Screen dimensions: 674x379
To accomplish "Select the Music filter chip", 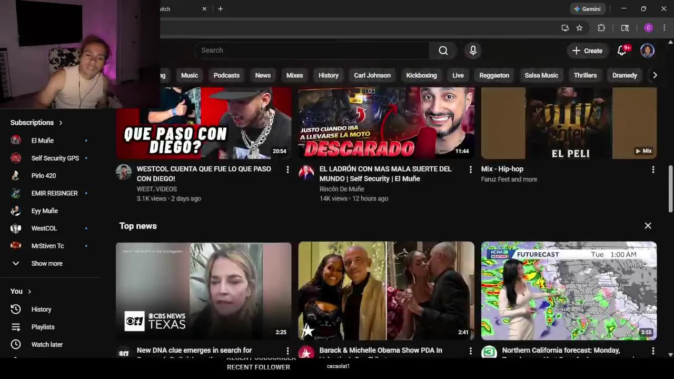I will (190, 75).
